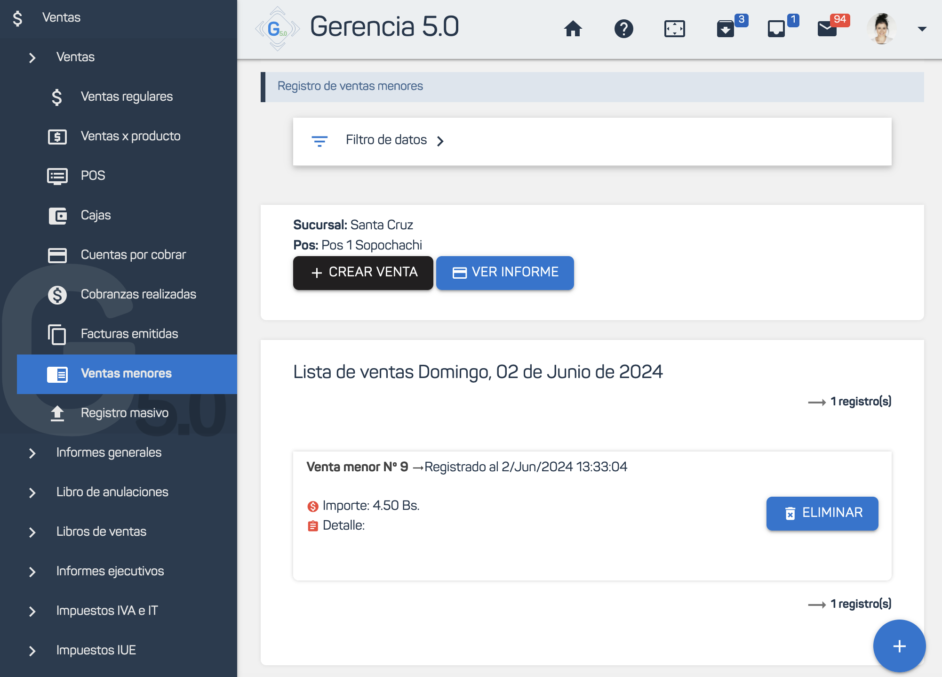
Task: Click the floating plus add button
Action: click(899, 646)
